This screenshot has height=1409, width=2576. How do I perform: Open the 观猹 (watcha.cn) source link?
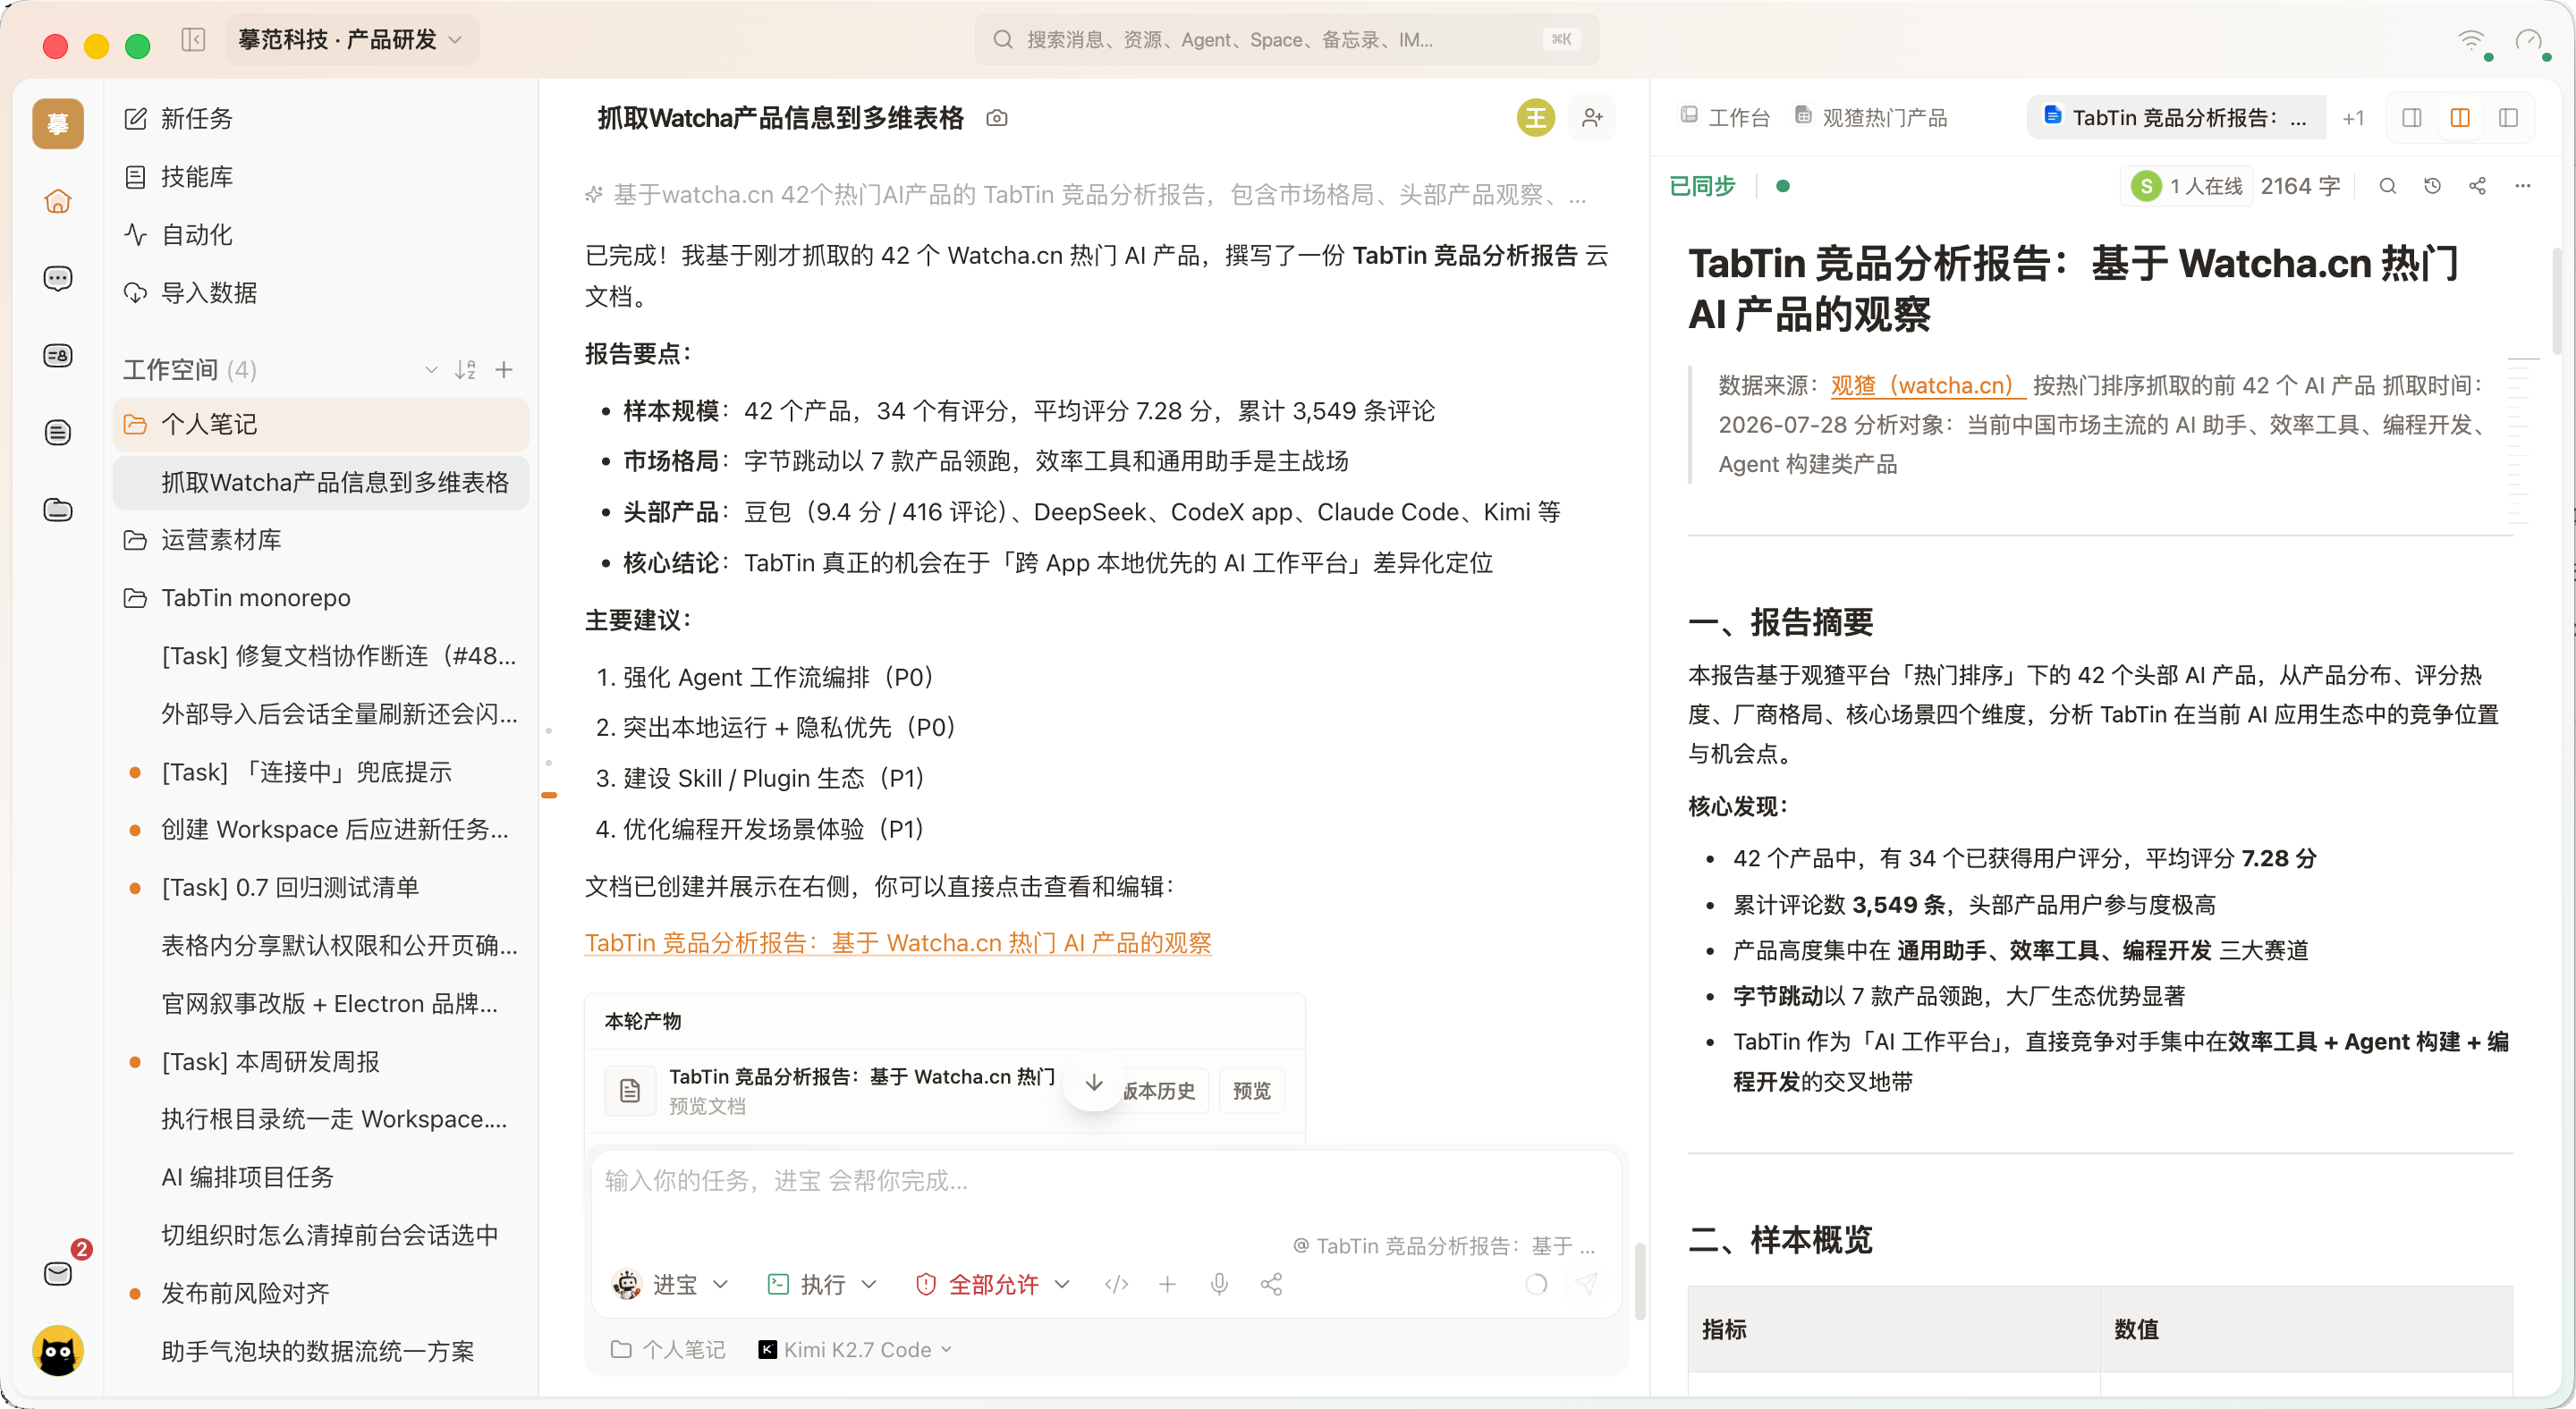pyautogui.click(x=1927, y=385)
